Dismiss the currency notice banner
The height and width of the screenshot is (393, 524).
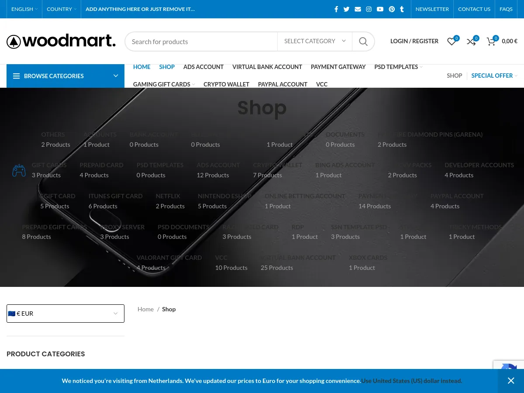[510, 381]
